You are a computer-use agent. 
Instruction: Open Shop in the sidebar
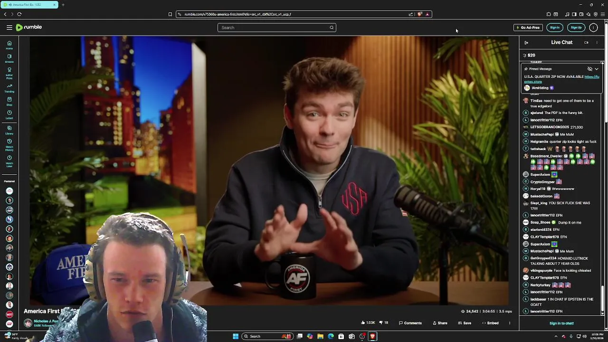(x=9, y=101)
